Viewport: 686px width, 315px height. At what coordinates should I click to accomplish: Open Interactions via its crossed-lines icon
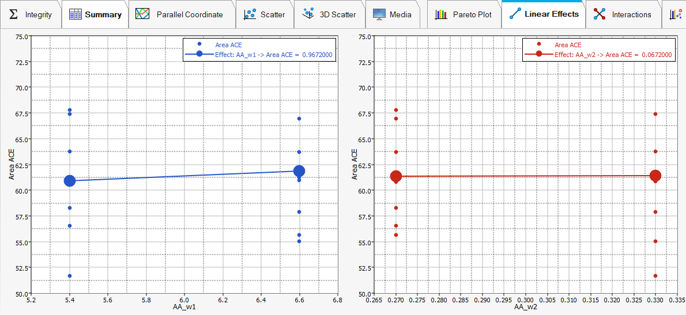click(600, 14)
